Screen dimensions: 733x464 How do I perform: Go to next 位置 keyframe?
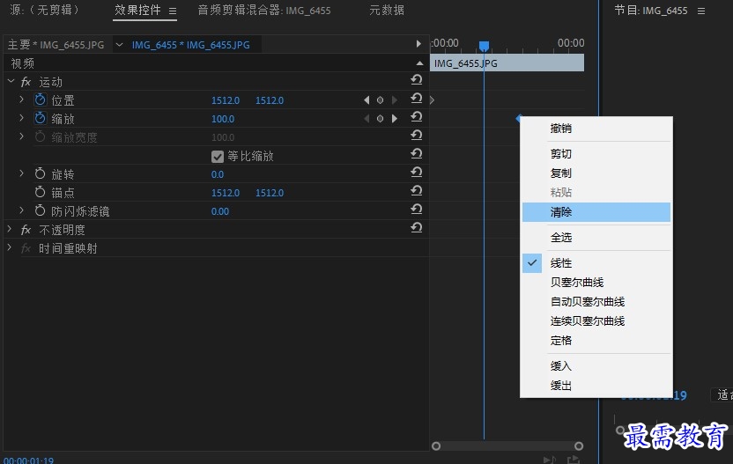click(x=394, y=100)
